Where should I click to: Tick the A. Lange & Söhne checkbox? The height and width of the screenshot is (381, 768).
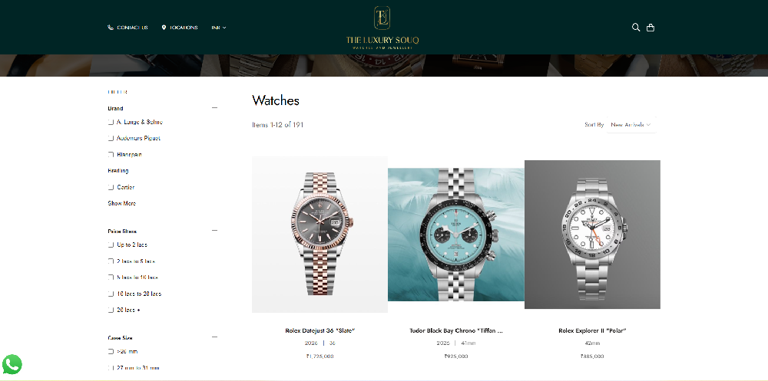[x=111, y=122]
